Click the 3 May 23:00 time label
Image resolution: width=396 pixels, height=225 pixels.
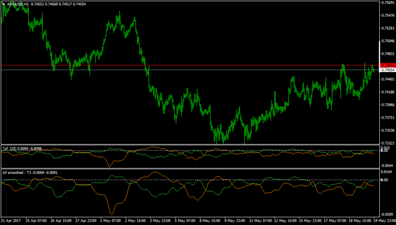coord(160,221)
